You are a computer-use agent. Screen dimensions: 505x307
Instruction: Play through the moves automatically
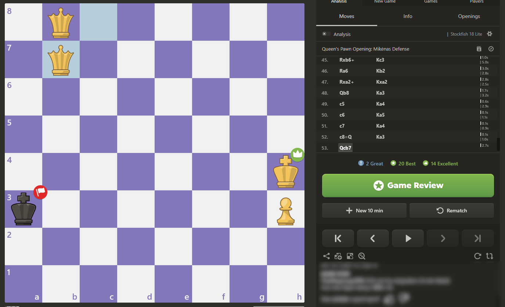click(x=408, y=238)
